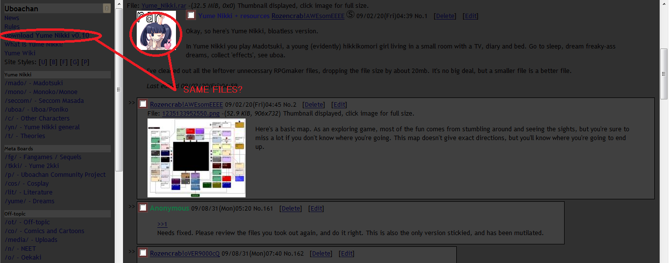Image resolution: width=669 pixels, height=263 pixels.
Task: Go to /cos/ - Cosplay board
Action: tap(26, 184)
